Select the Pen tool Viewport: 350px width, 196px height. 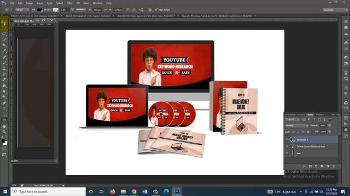[x=4, y=103]
